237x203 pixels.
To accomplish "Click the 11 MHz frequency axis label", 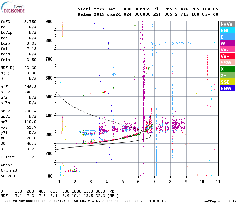I will pos(218,182).
